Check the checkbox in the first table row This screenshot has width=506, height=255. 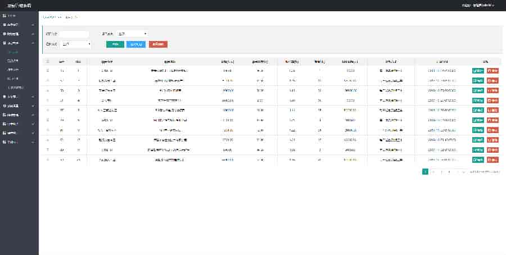pos(47,71)
